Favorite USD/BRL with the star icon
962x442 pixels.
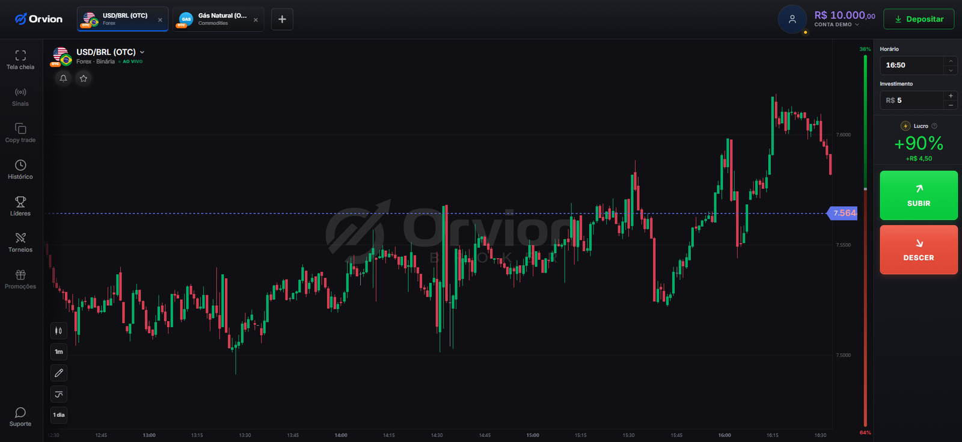coord(84,78)
